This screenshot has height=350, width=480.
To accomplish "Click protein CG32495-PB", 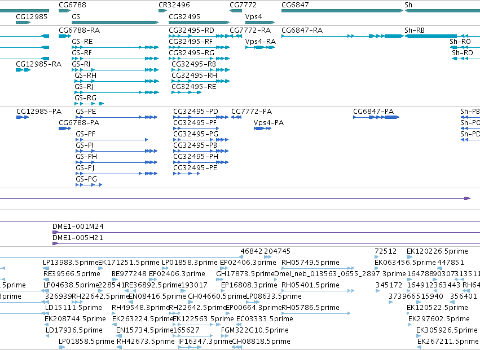I will [x=195, y=145].
